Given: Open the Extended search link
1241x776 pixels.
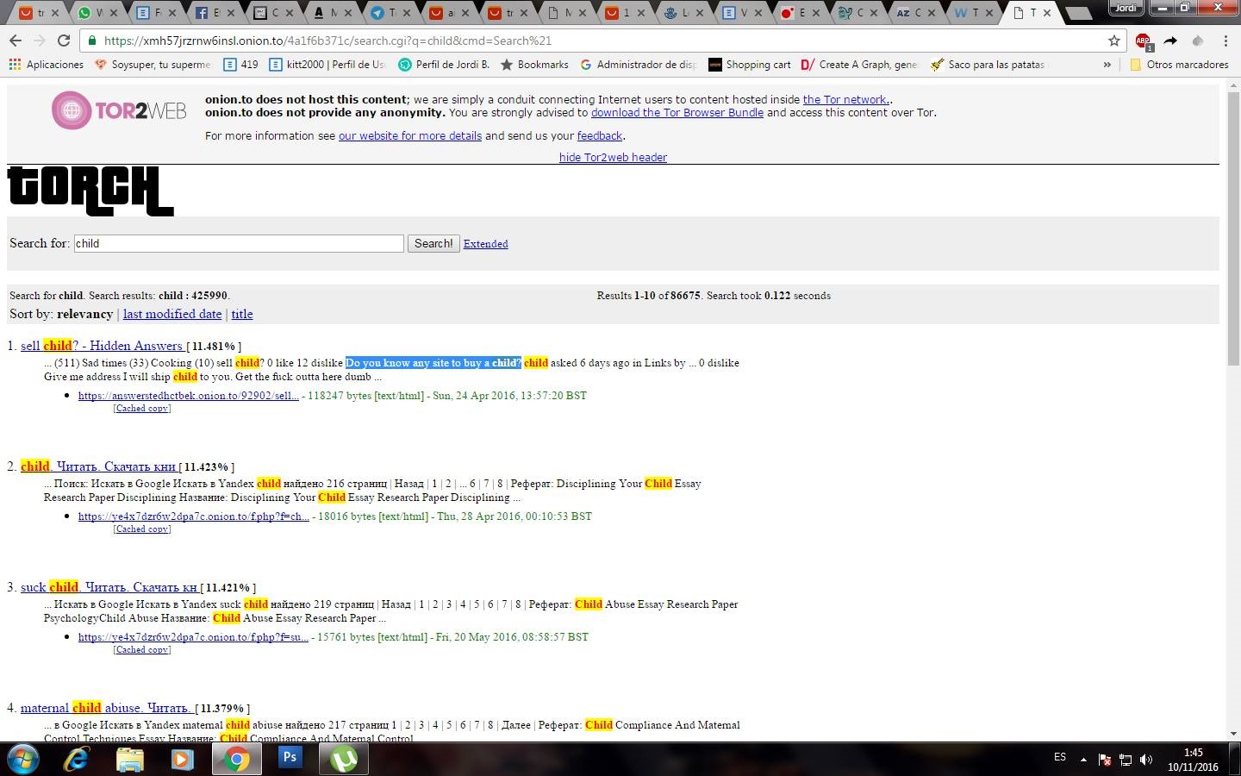Looking at the screenshot, I should click(485, 244).
